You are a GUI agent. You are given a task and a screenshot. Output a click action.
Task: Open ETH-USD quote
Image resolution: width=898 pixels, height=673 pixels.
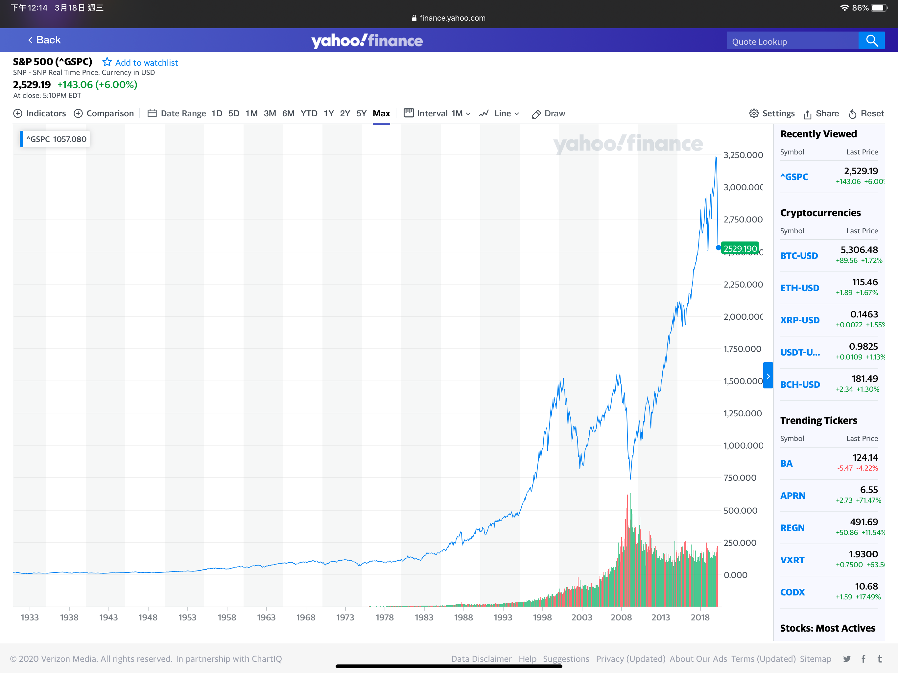tap(799, 288)
